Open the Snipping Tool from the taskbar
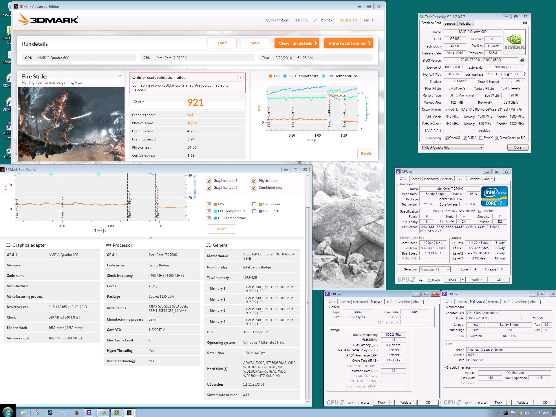 coord(37,413)
